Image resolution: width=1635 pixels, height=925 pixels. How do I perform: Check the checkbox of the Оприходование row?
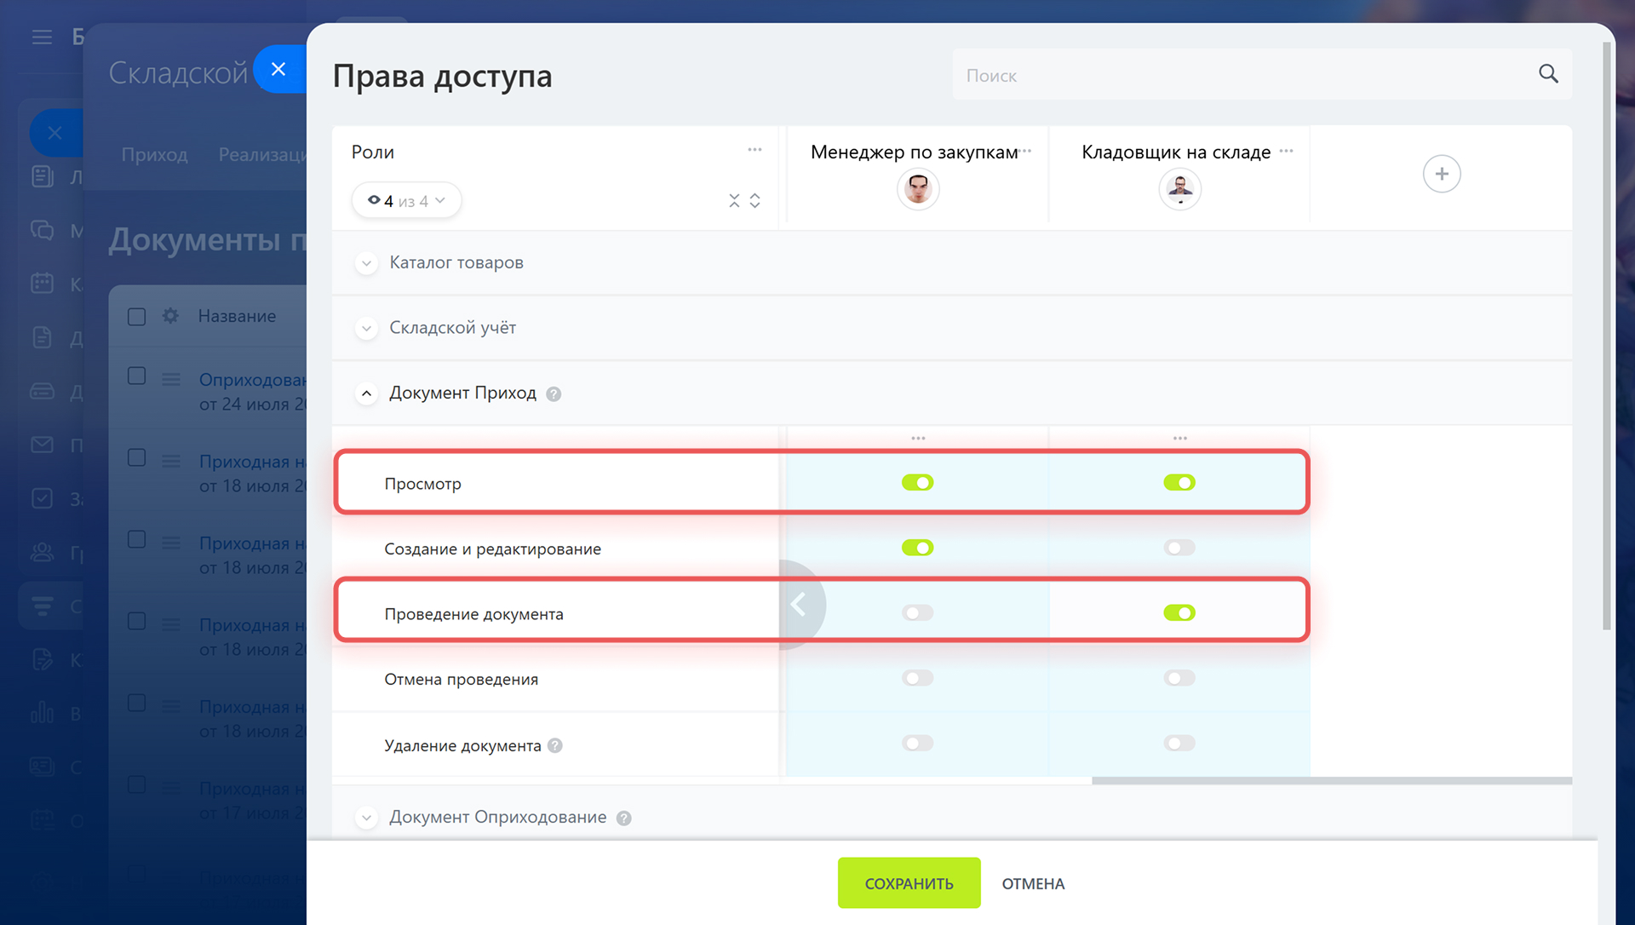[x=136, y=376]
